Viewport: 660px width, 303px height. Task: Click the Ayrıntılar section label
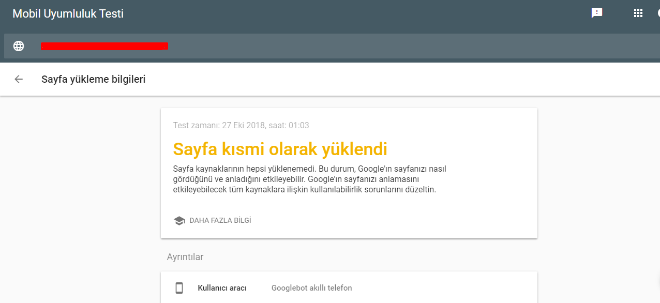pyautogui.click(x=185, y=257)
